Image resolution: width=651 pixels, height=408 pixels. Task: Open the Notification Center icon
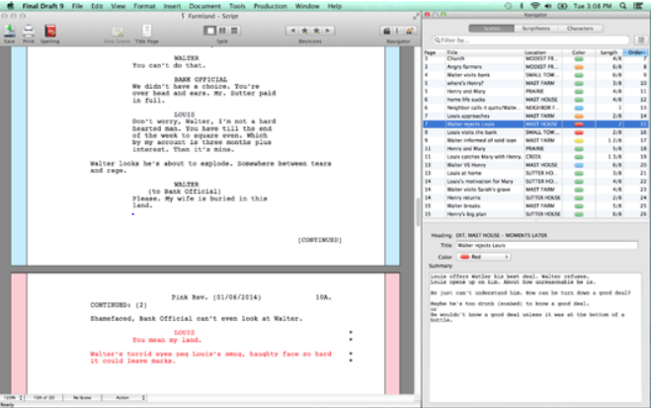click(x=638, y=6)
